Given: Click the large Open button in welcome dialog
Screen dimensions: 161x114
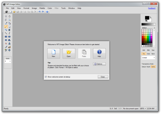Looking at the screenshot, I should [69, 53].
